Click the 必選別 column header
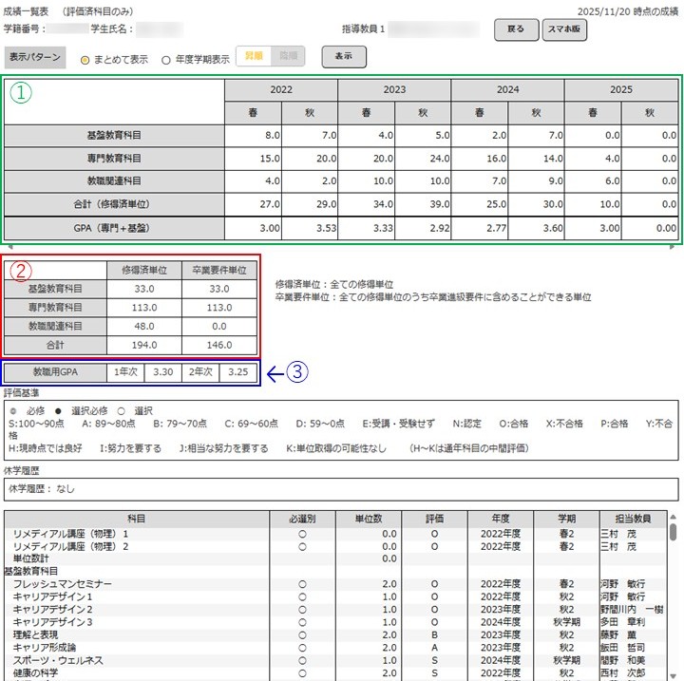This screenshot has width=684, height=681. [x=302, y=519]
